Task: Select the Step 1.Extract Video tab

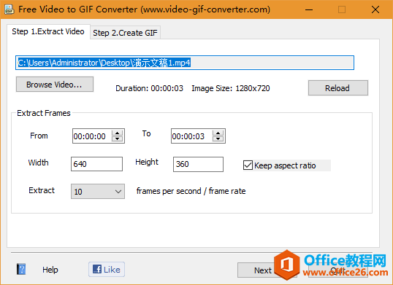Action: (x=48, y=31)
